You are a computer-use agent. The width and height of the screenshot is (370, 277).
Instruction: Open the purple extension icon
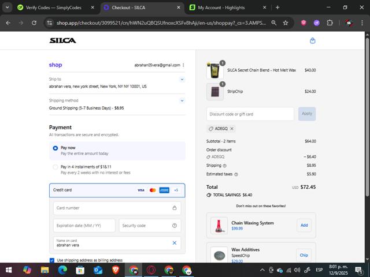(x=316, y=23)
